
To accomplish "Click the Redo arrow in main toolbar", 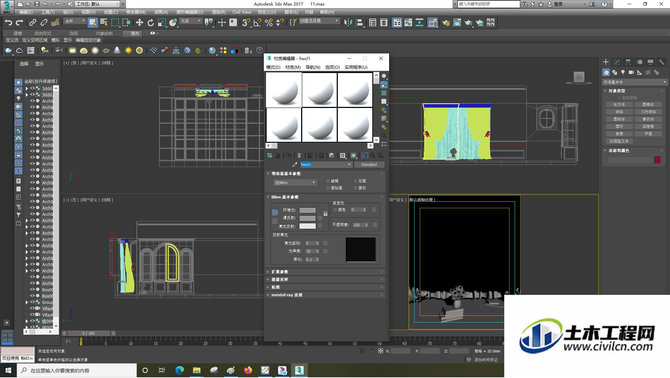I will (x=20, y=23).
